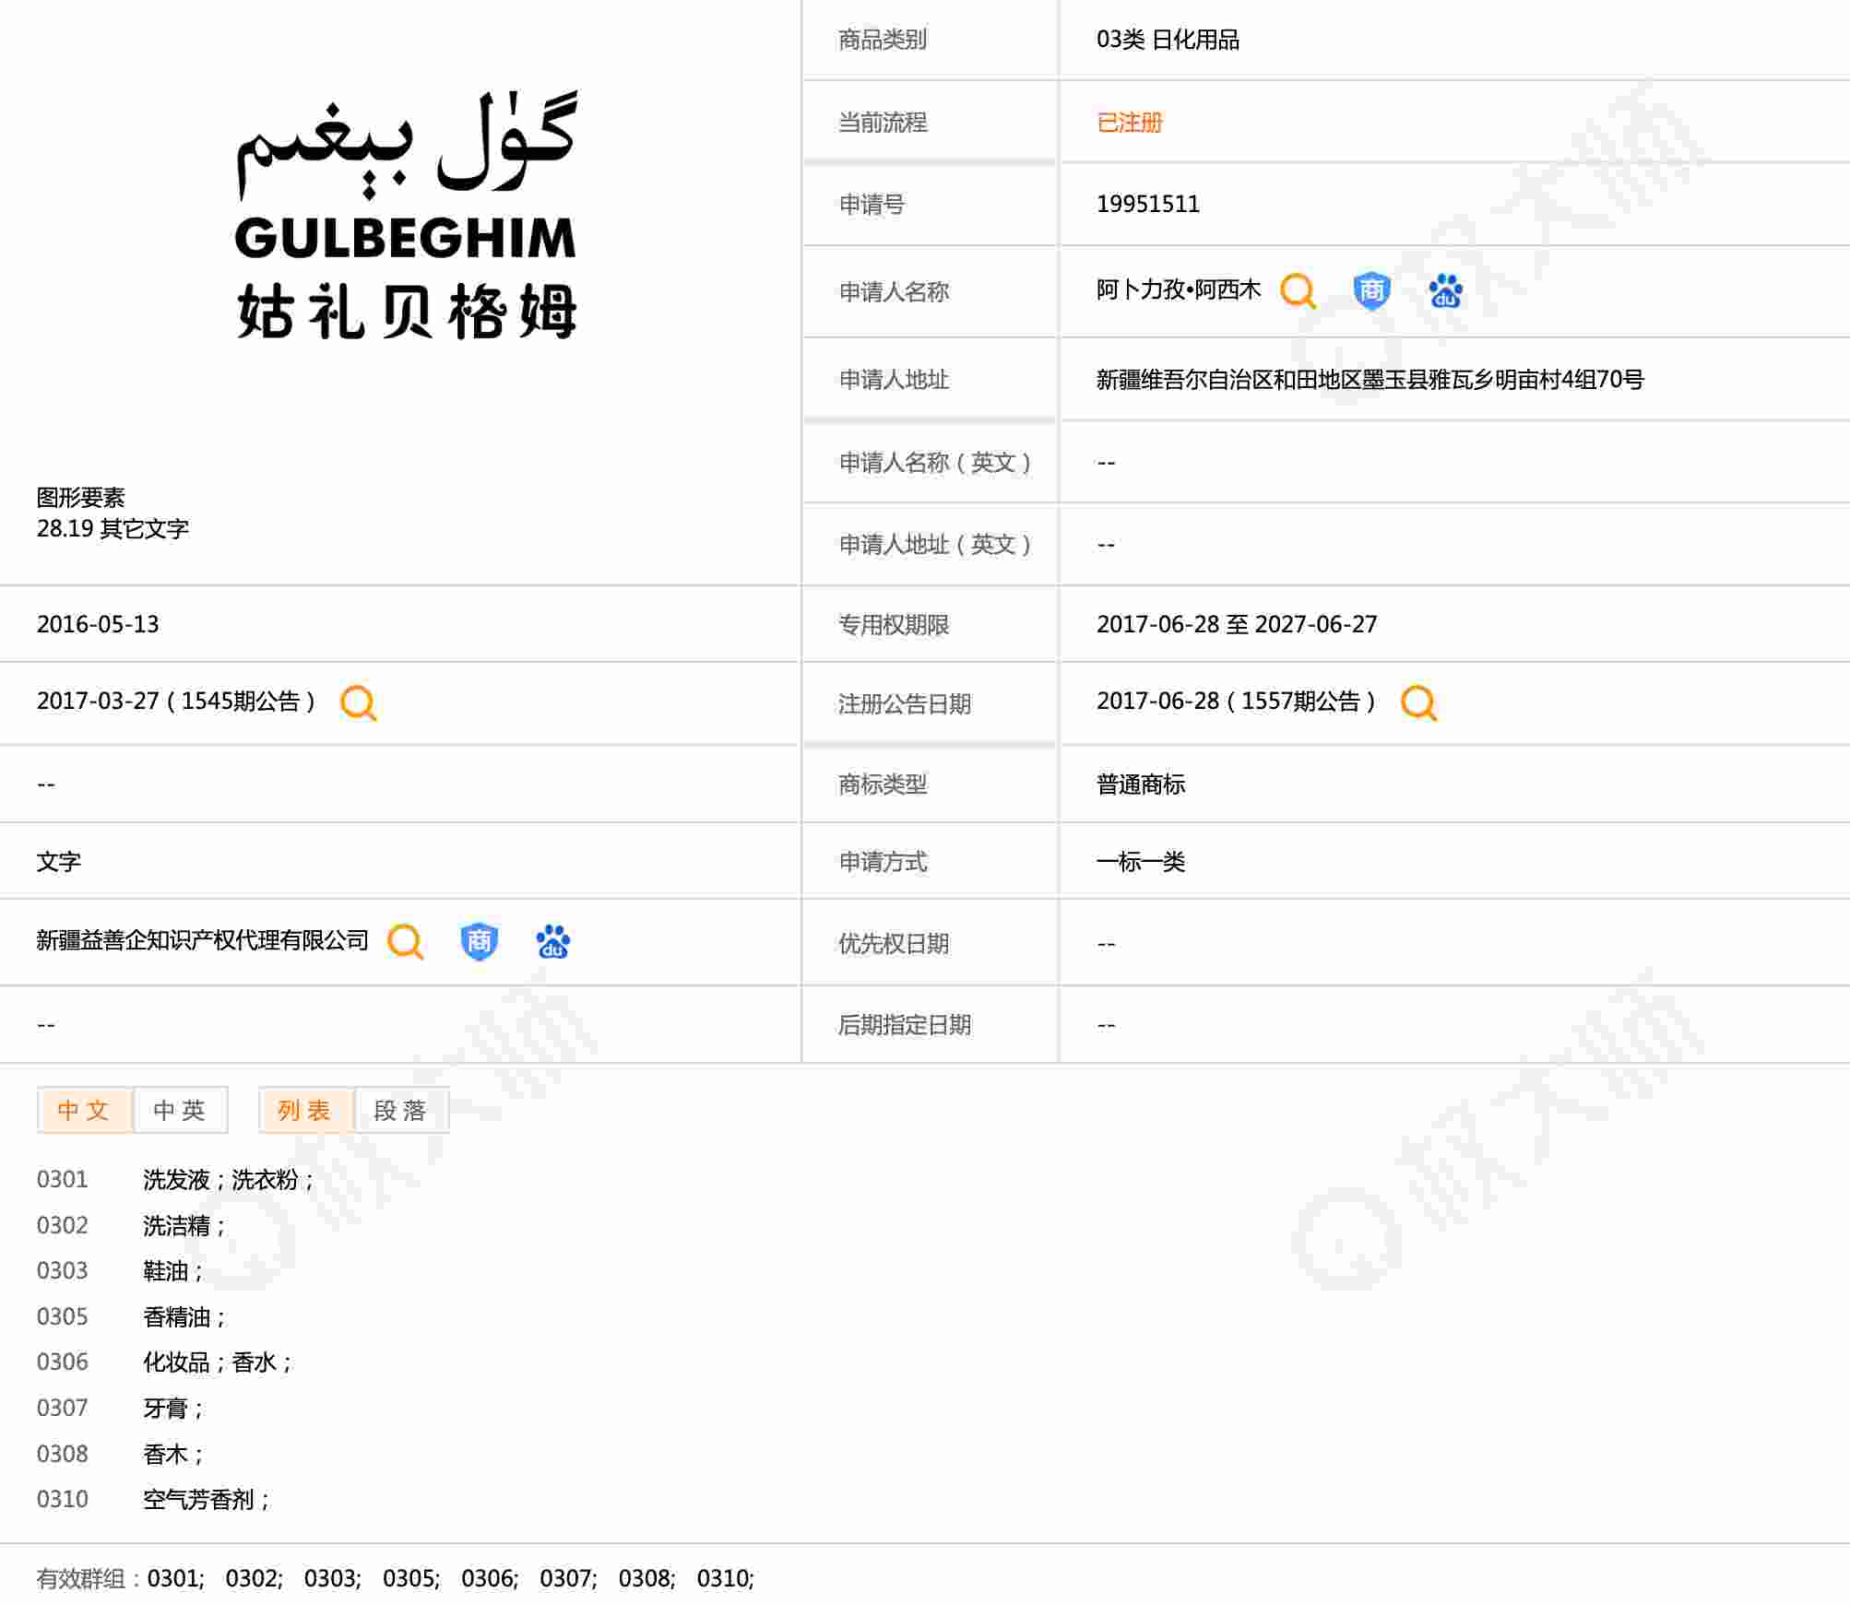Click search icon beside 新疆益善企知识产权代理有限公司
The width and height of the screenshot is (1850, 1604).
[405, 941]
